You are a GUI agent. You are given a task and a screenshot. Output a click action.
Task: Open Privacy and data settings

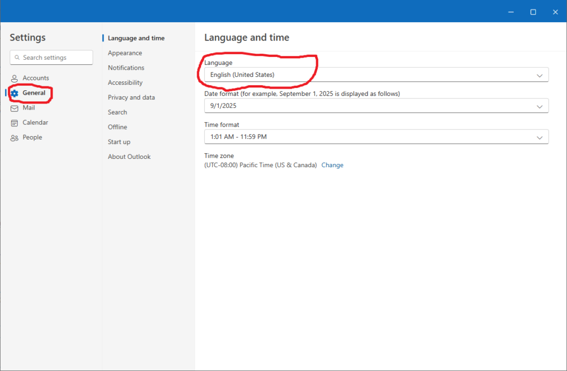pyautogui.click(x=131, y=97)
